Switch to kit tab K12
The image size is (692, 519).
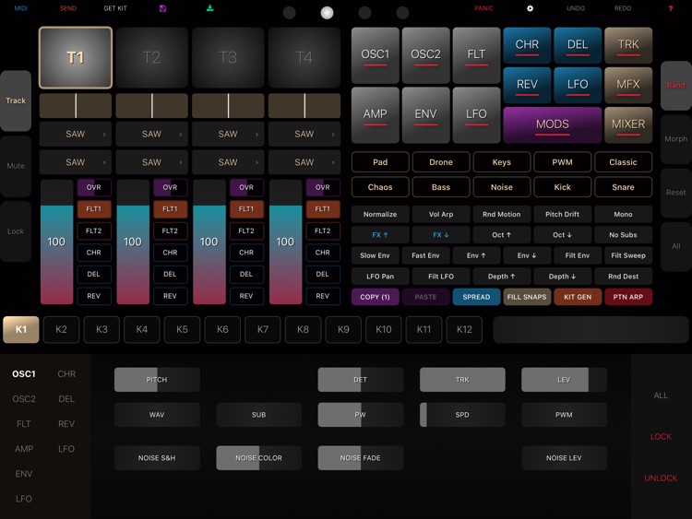pyautogui.click(x=464, y=329)
